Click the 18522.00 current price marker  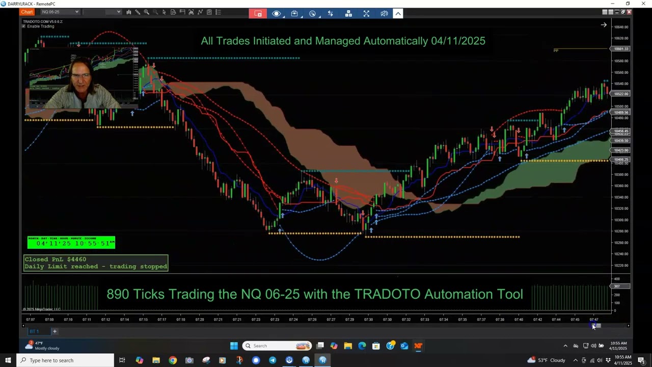click(621, 94)
